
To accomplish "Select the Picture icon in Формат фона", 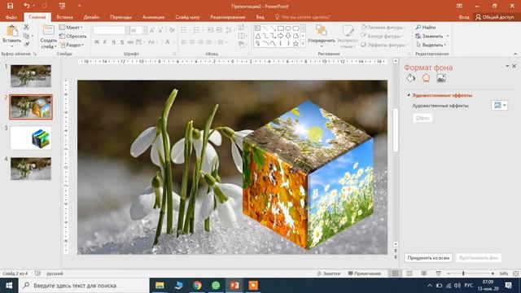I will pyautogui.click(x=441, y=78).
